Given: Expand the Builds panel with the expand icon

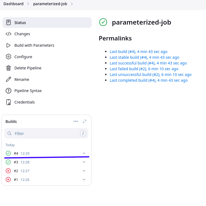Looking at the screenshot, I should click(x=84, y=121).
